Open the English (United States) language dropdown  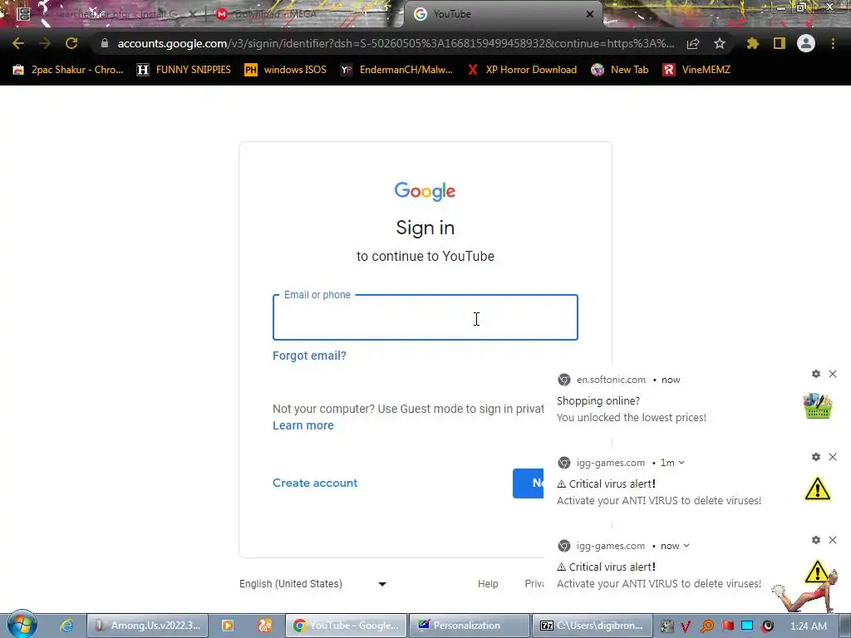313,584
